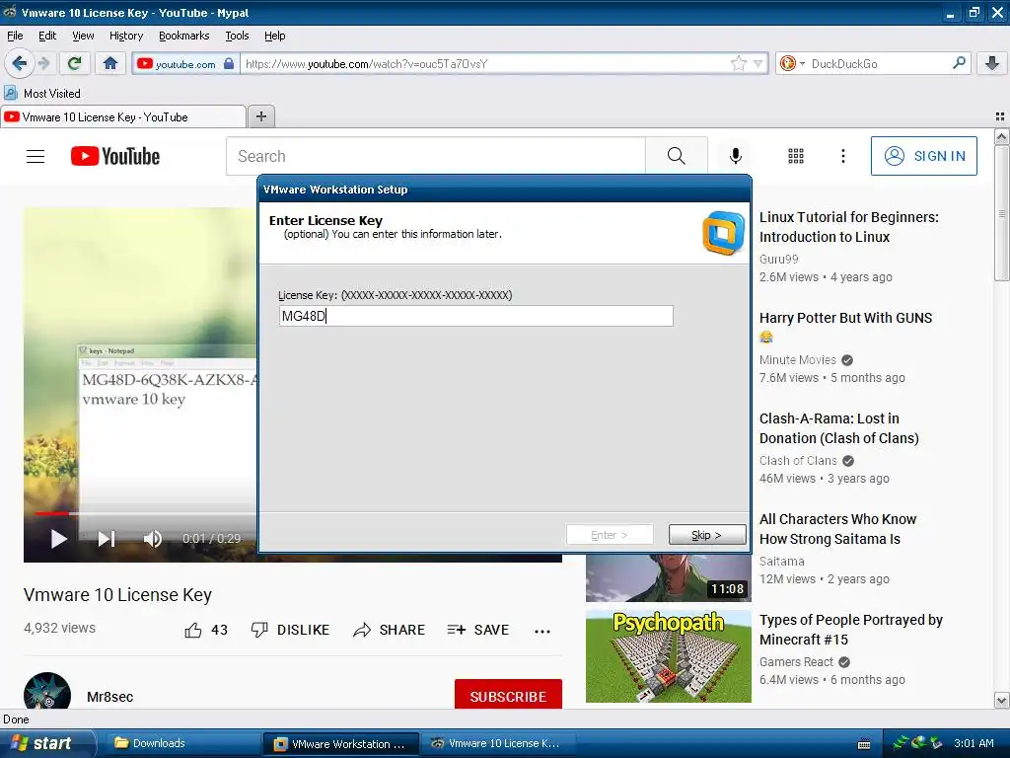The height and width of the screenshot is (758, 1010).
Task: Click the SUBSCRIBE button
Action: pos(508,696)
